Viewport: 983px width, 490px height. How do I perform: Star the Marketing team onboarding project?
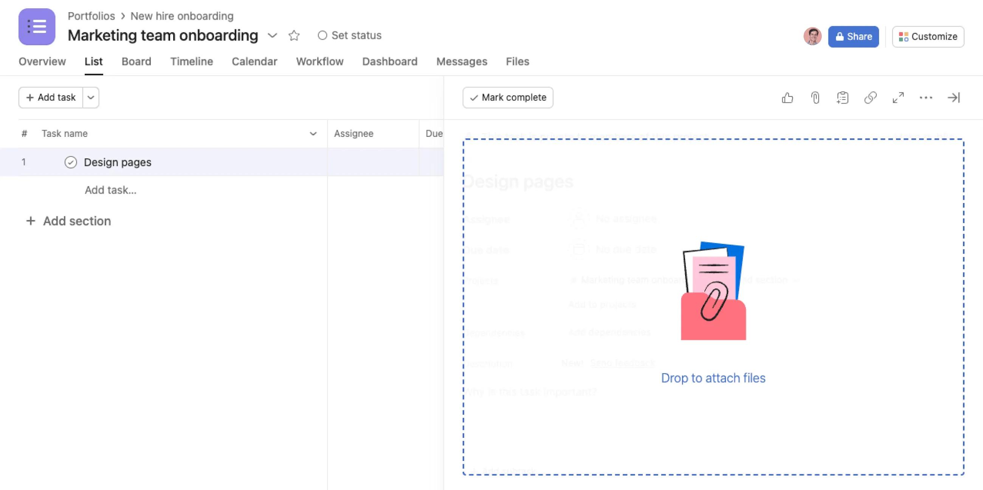(x=294, y=35)
